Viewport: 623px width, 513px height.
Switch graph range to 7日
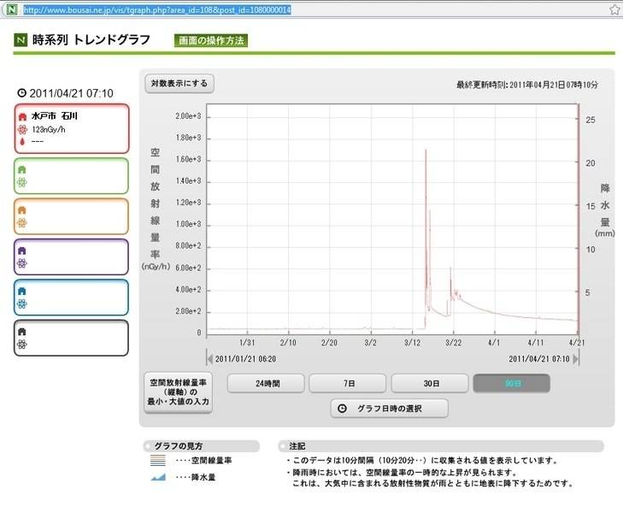click(348, 384)
